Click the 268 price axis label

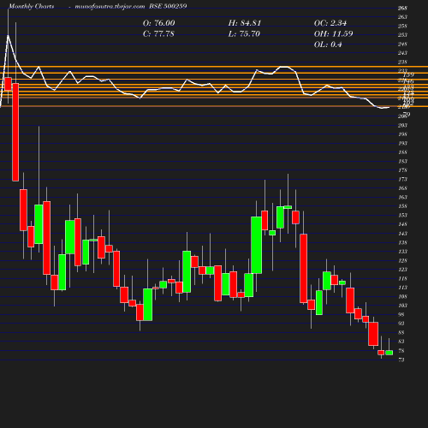pos(402,8)
